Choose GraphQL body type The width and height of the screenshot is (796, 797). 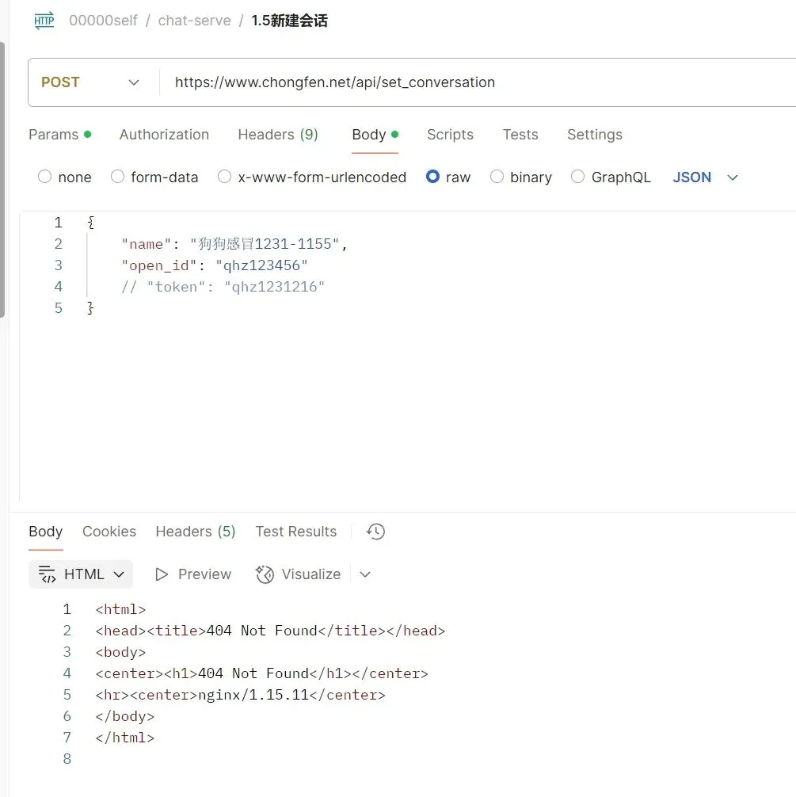tap(578, 177)
